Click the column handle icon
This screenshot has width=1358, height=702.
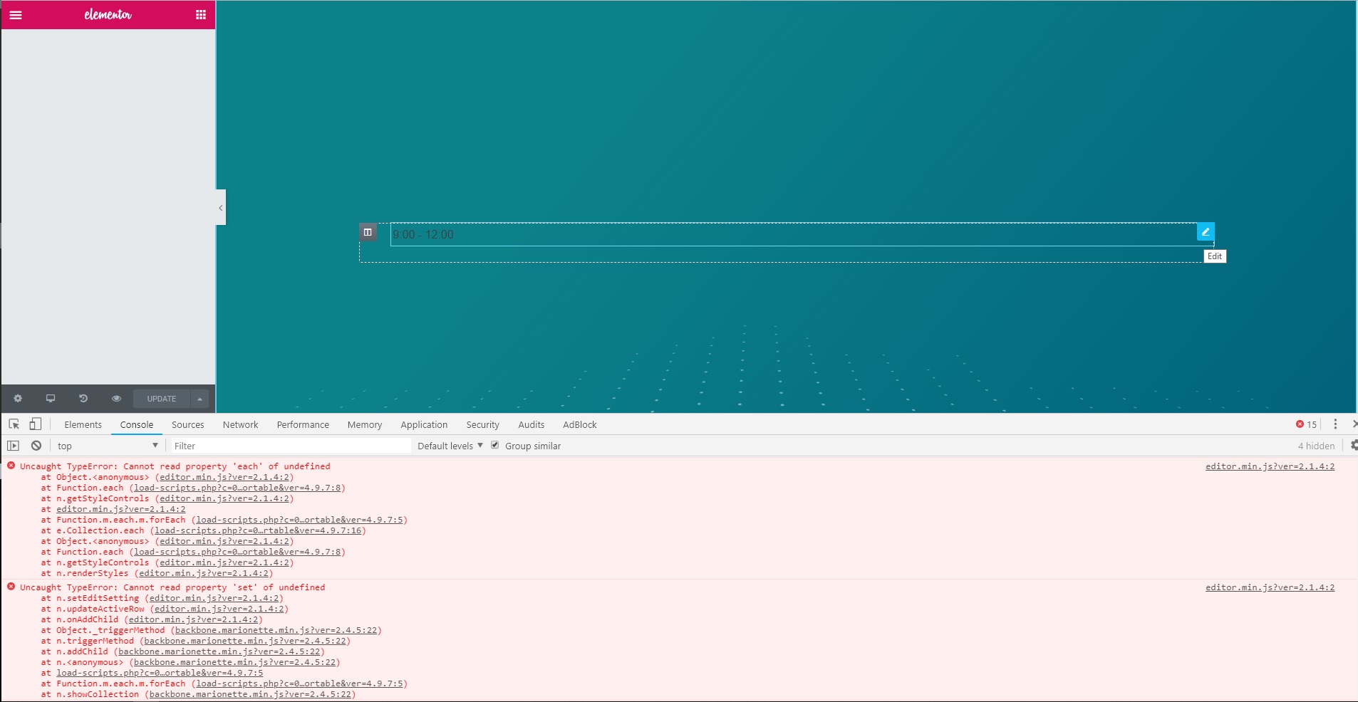[368, 232]
